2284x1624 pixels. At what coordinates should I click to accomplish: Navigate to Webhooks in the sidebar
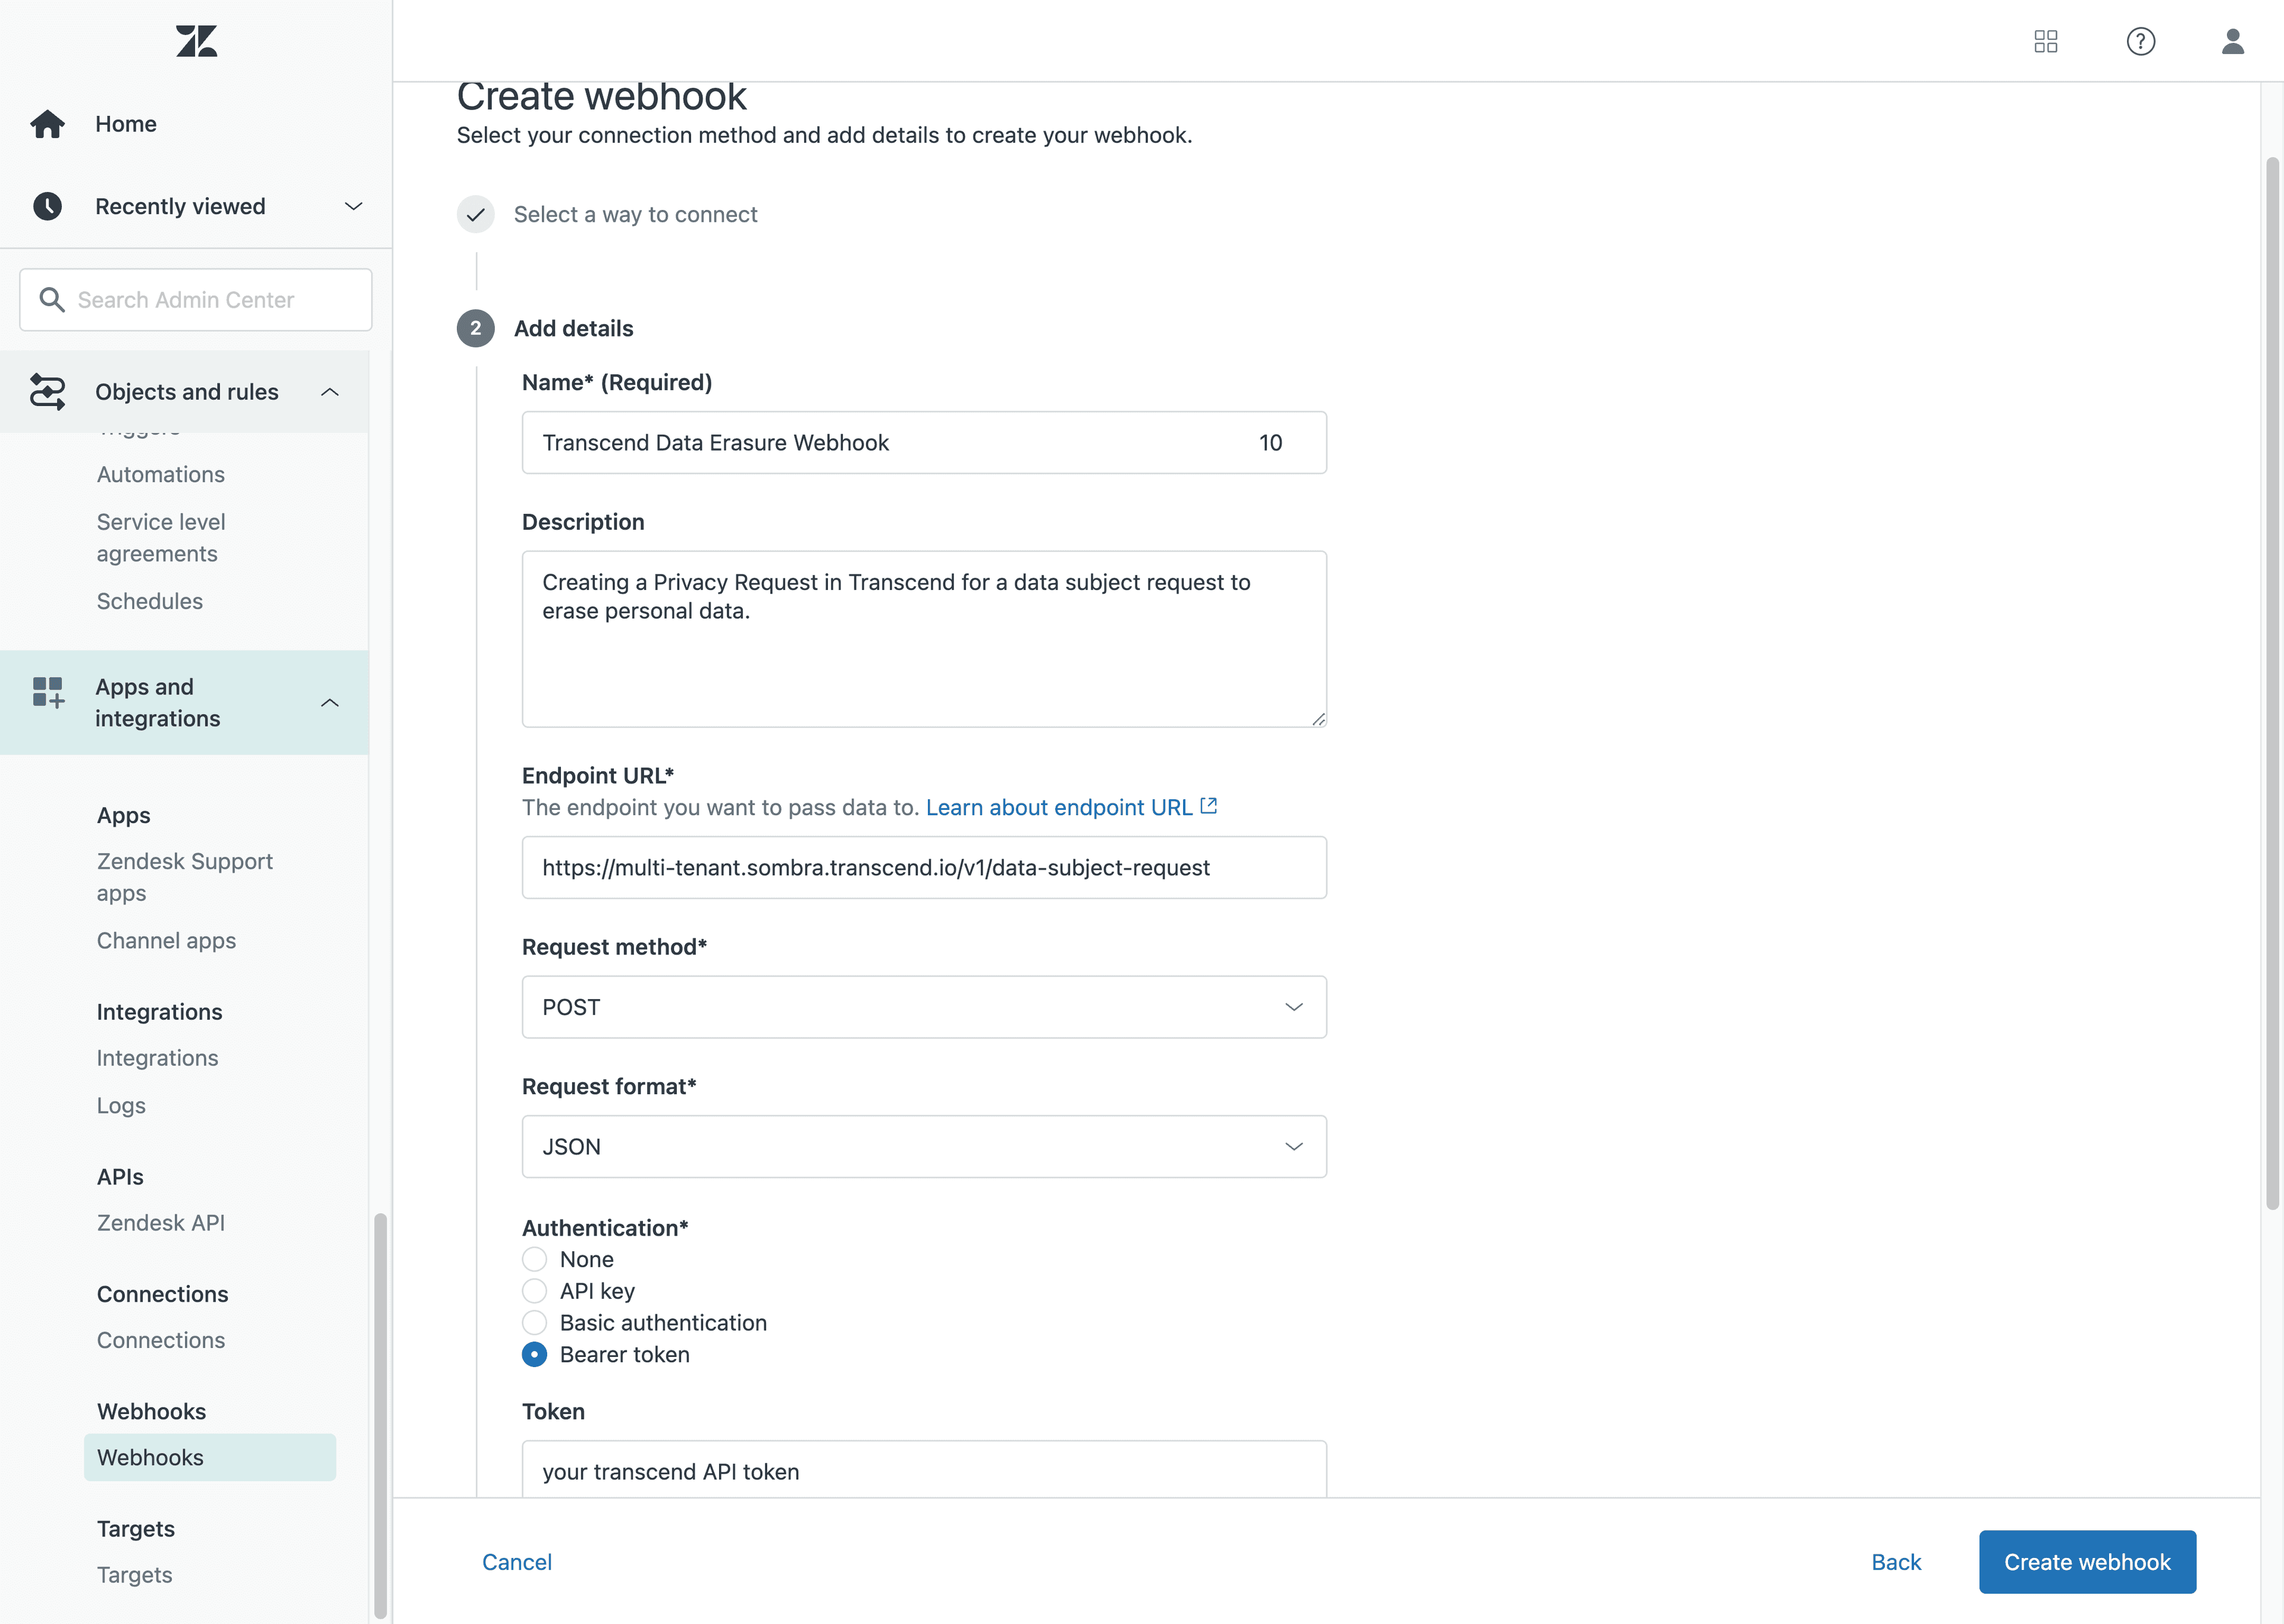click(x=150, y=1457)
